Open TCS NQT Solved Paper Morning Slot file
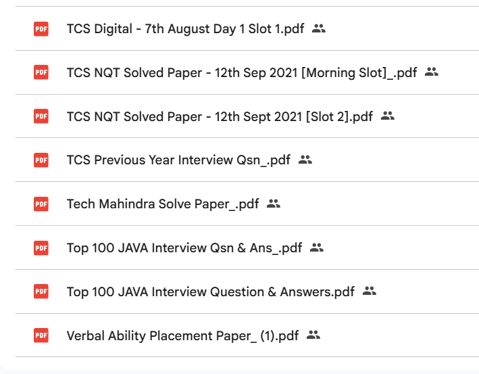Screen dimensions: 479x374 point(242,72)
